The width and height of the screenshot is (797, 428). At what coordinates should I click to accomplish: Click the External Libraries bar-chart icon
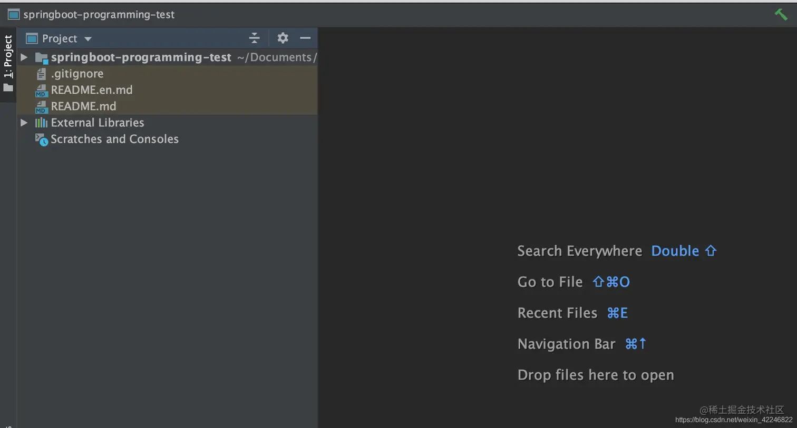(41, 123)
